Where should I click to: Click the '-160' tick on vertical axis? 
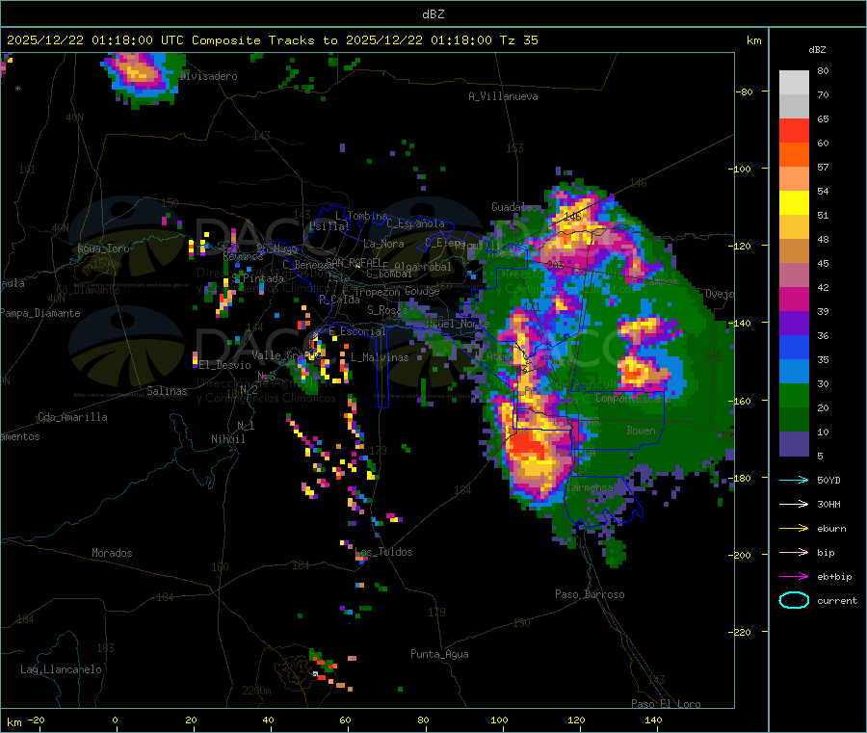(739, 401)
